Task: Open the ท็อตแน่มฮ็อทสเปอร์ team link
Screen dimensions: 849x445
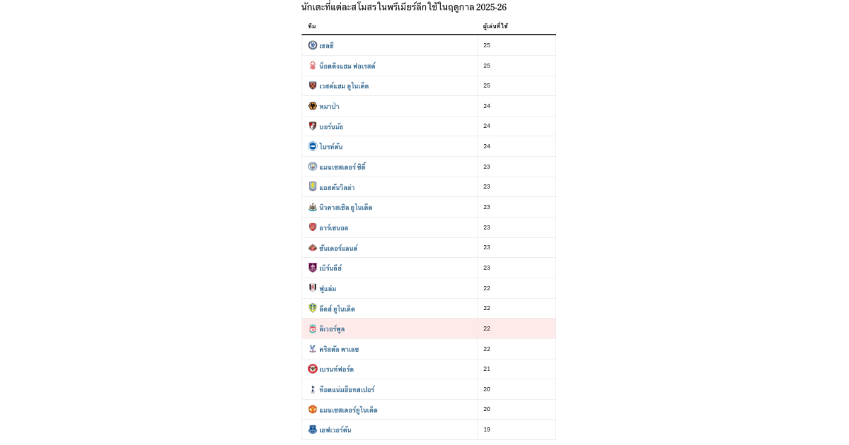Action: (x=347, y=389)
